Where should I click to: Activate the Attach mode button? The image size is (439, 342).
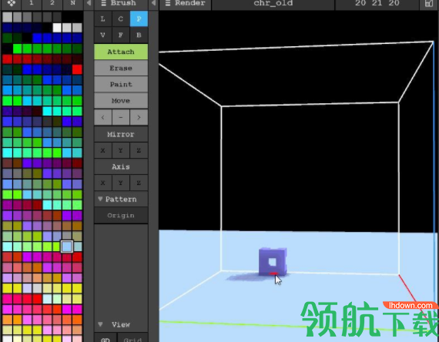point(121,52)
